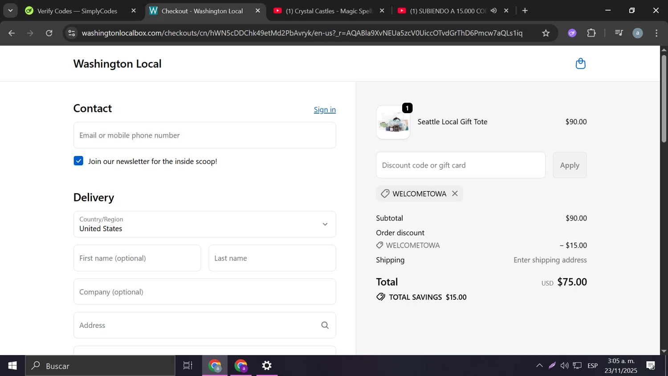Open media controls icon in toolbar
668x376 pixels.
[619, 33]
